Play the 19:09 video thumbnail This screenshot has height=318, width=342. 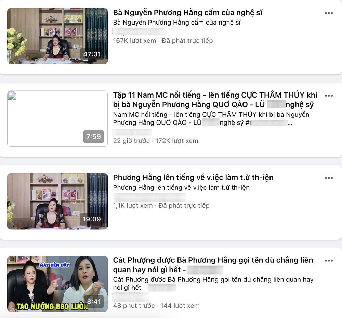[x=57, y=201]
